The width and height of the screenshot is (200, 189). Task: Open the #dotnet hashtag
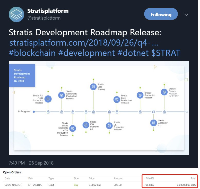(x=133, y=53)
